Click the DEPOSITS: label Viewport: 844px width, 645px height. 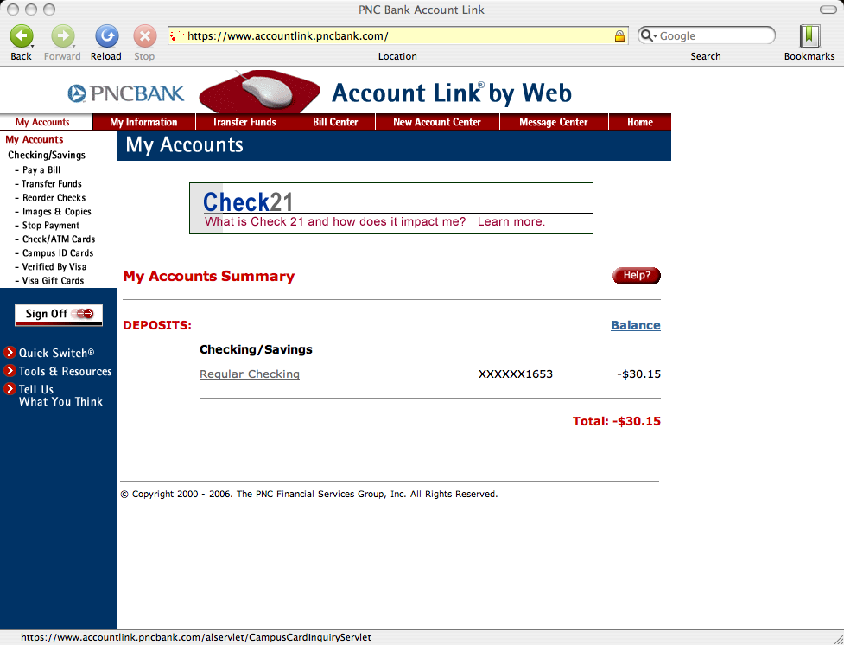coord(157,325)
